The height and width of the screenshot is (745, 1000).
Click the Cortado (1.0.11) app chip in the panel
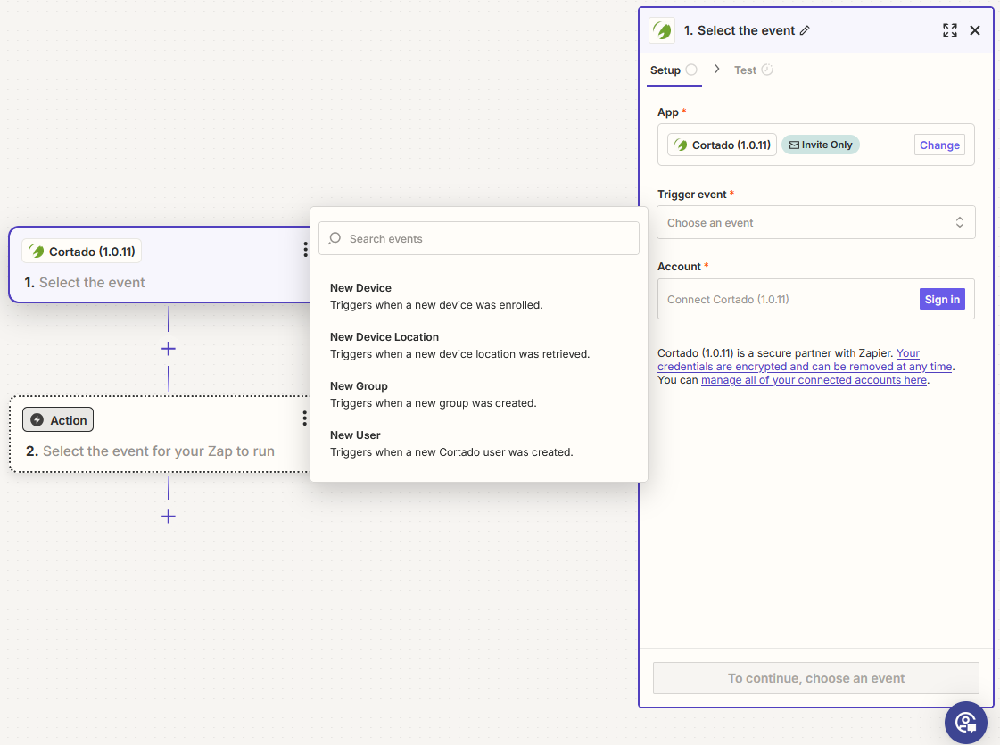722,145
